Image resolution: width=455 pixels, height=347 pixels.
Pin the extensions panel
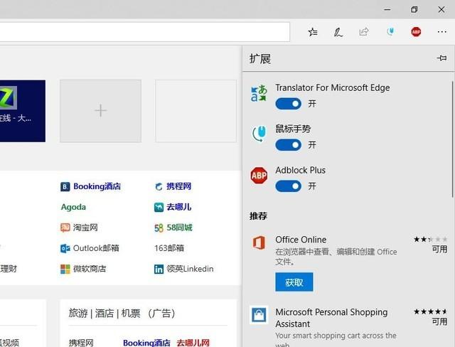(441, 58)
